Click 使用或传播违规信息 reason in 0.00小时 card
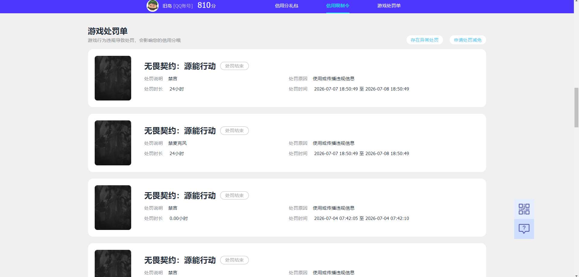 coord(334,208)
